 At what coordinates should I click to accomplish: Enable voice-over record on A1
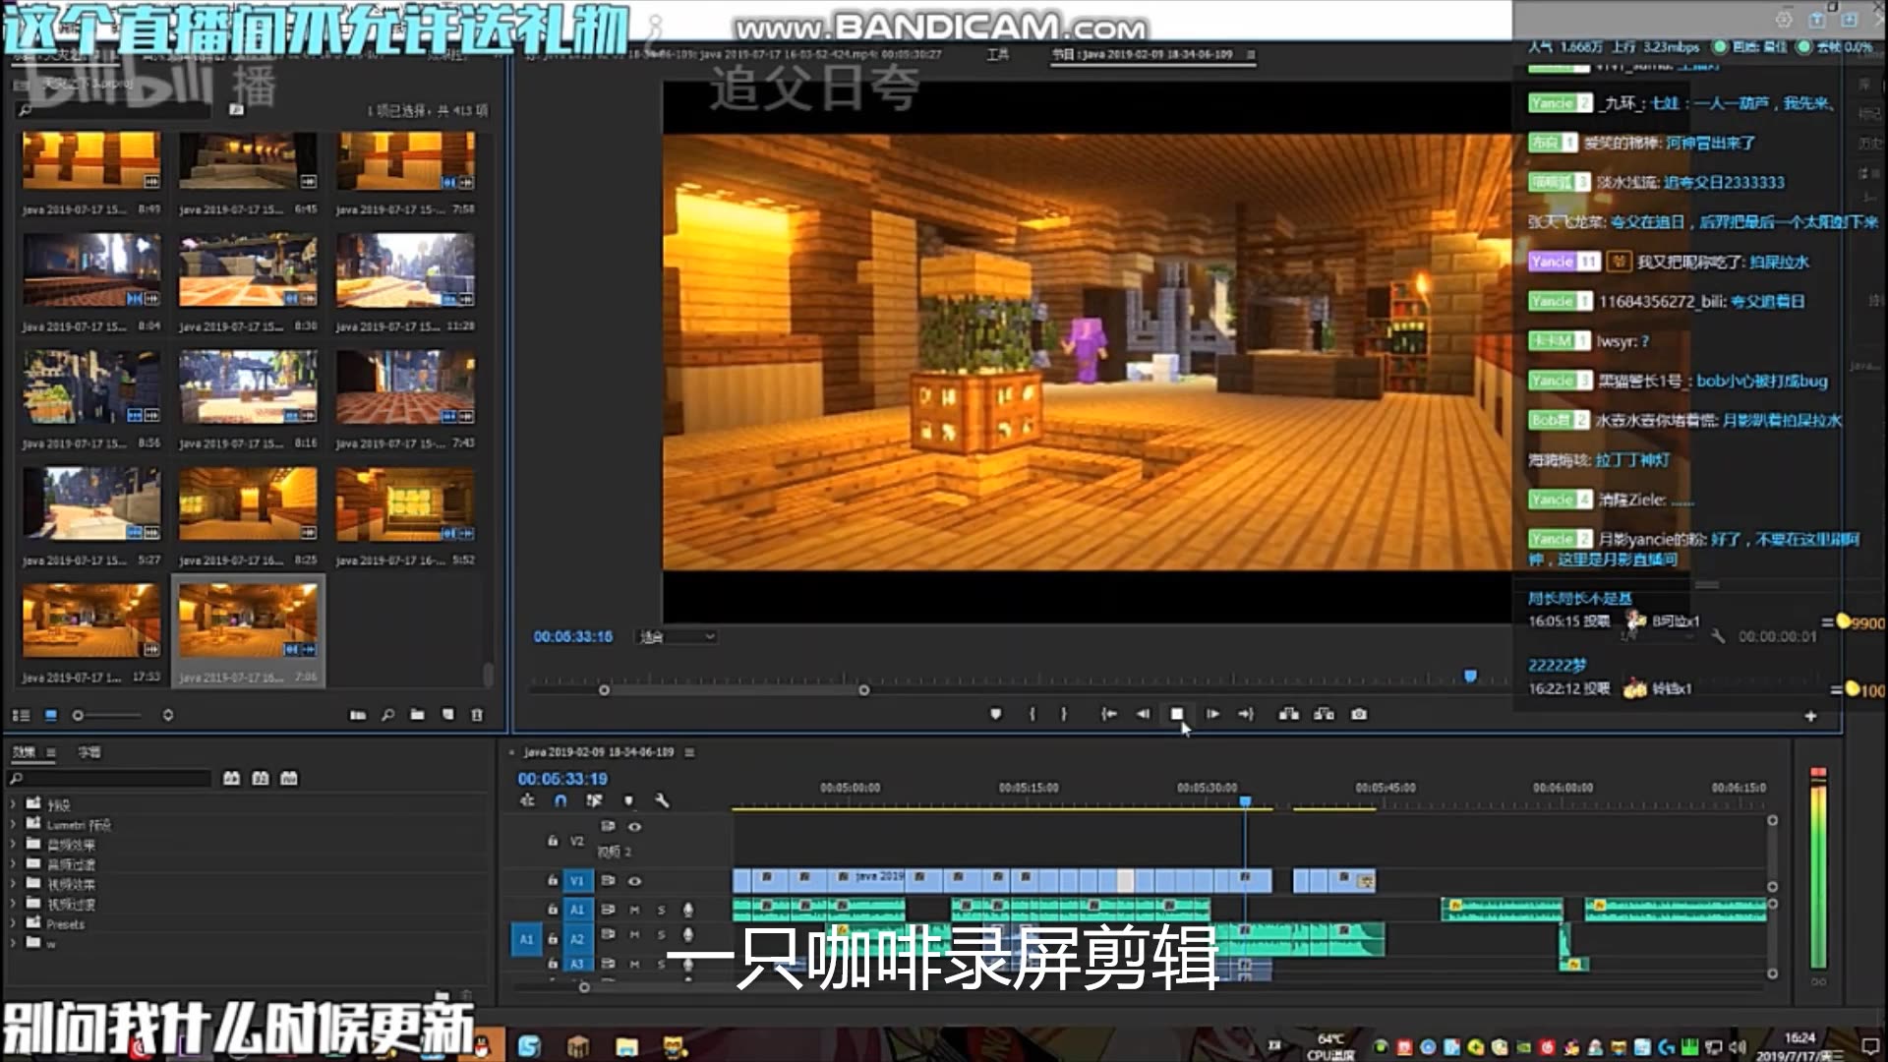[688, 910]
